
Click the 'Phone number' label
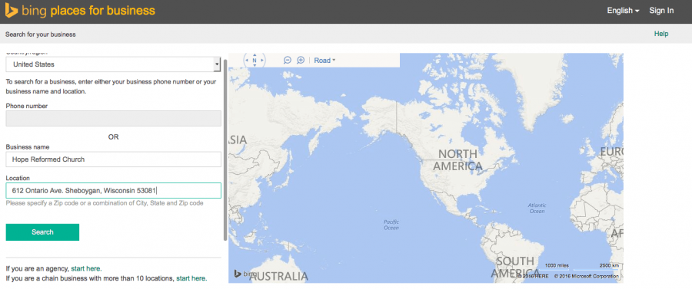(26, 106)
